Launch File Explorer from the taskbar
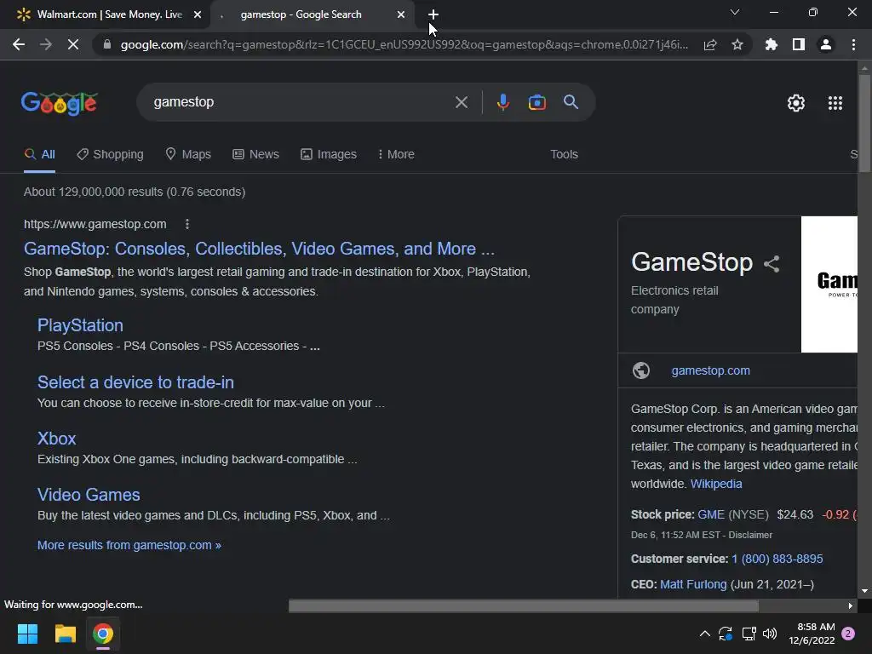 (x=65, y=634)
